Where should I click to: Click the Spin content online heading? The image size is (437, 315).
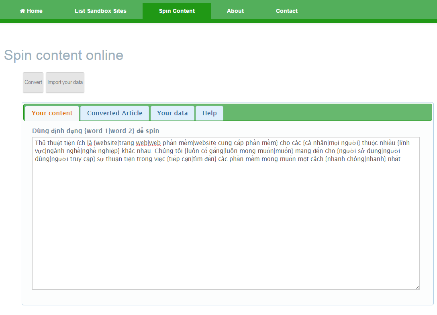click(63, 55)
